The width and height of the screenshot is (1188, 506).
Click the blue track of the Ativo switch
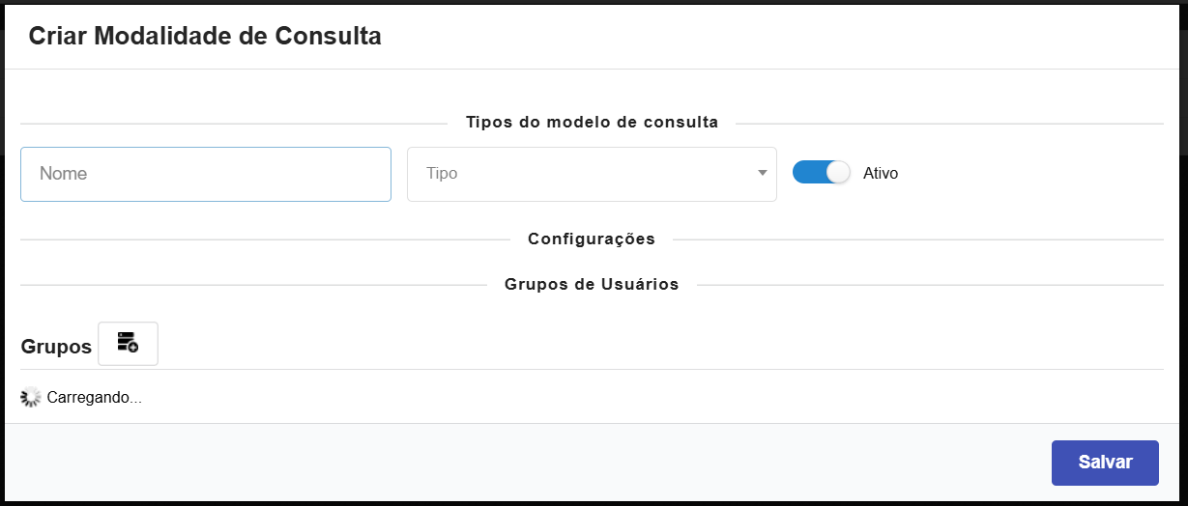807,173
